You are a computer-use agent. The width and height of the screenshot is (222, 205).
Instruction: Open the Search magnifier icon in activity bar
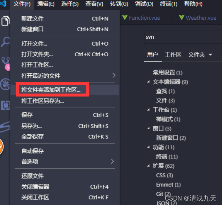5,42
